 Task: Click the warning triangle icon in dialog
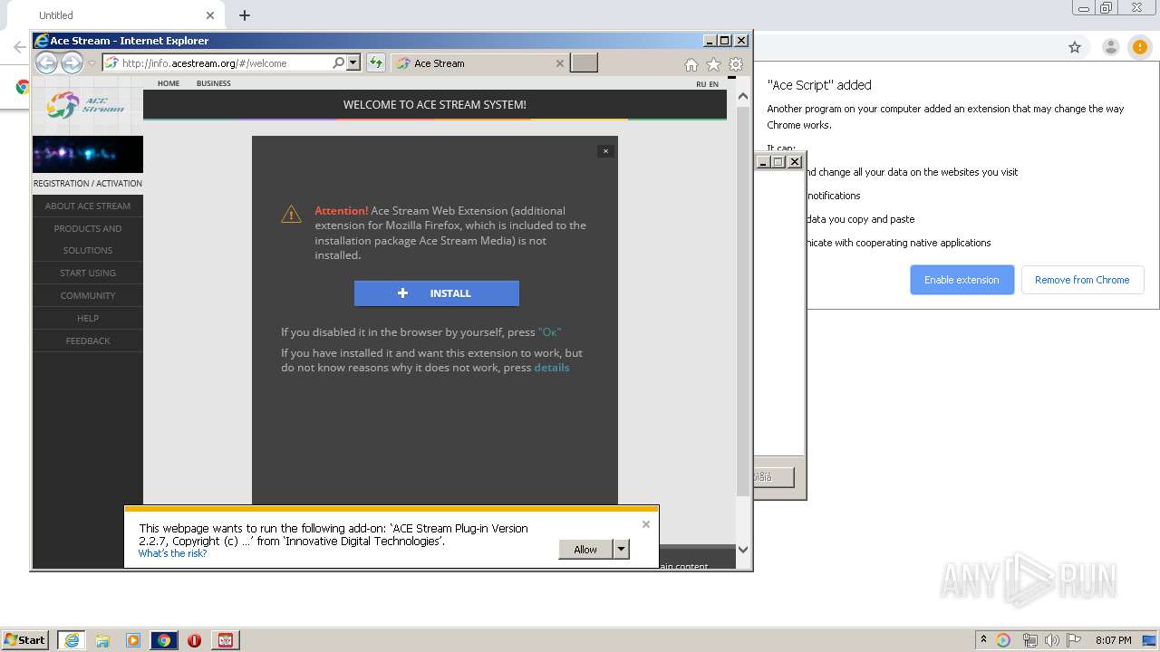tap(291, 214)
